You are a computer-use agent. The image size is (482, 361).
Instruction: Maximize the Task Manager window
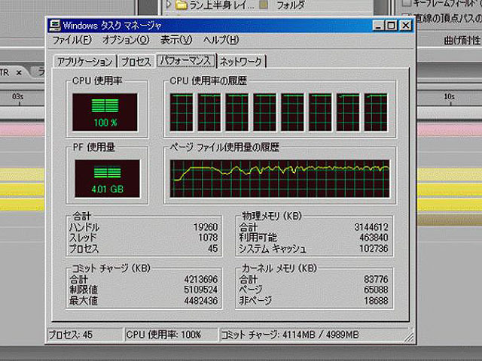(392, 26)
